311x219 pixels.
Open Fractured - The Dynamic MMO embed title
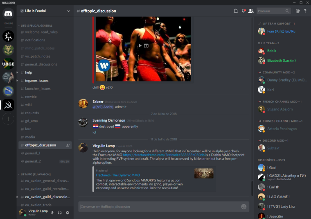pos(118,175)
